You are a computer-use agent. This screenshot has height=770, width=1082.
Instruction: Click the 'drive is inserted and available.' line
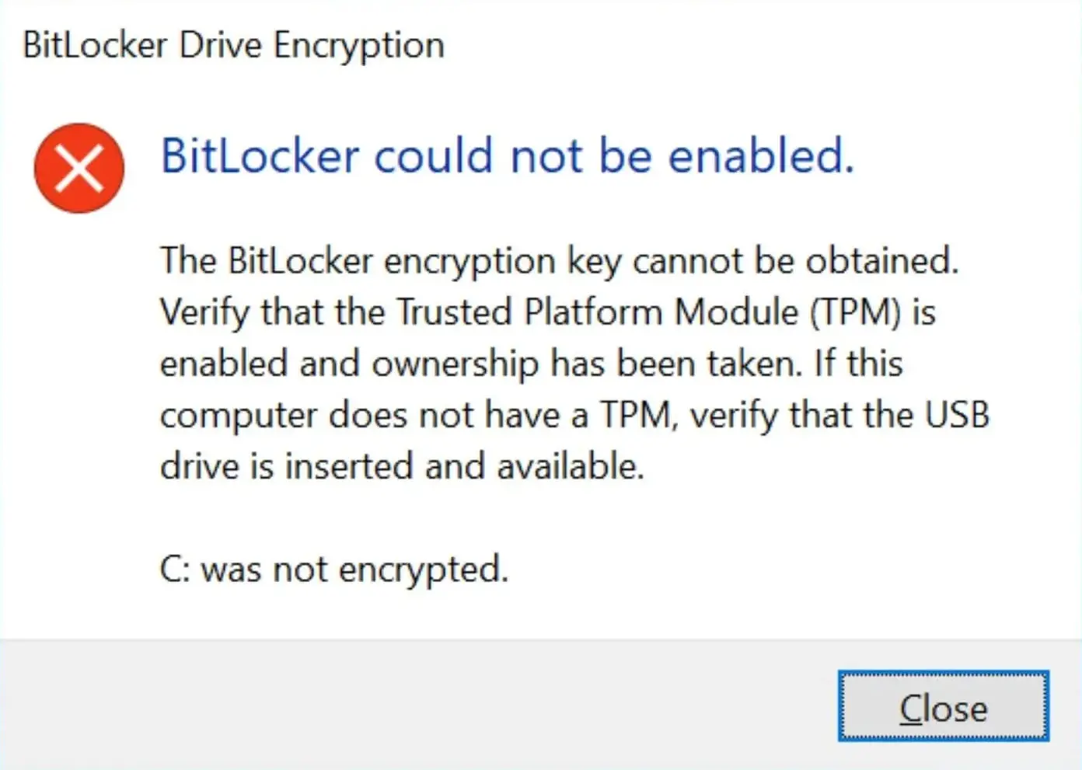click(402, 466)
